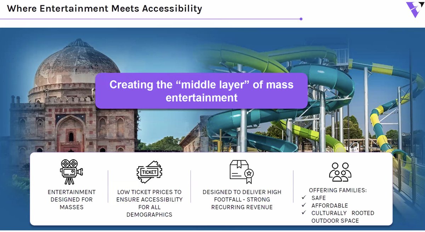
Task: Click the 'Affordable' checklist item
Action: [325, 205]
